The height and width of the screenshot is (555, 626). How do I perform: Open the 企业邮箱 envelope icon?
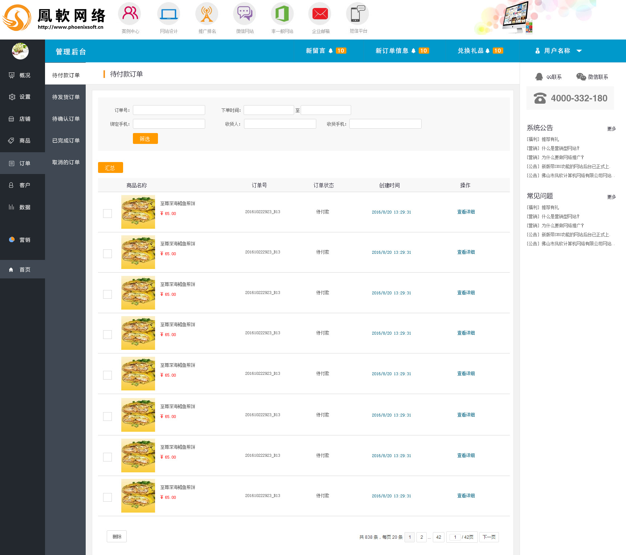[320, 14]
